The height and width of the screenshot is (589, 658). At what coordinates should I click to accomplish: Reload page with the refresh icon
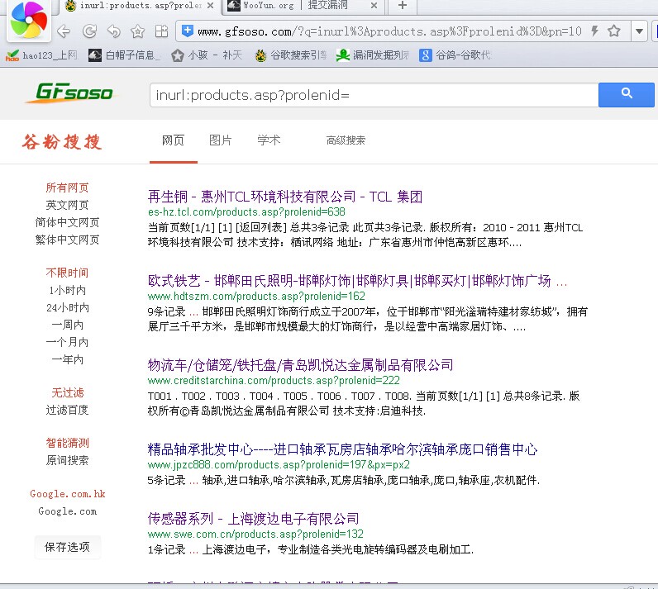(x=89, y=31)
